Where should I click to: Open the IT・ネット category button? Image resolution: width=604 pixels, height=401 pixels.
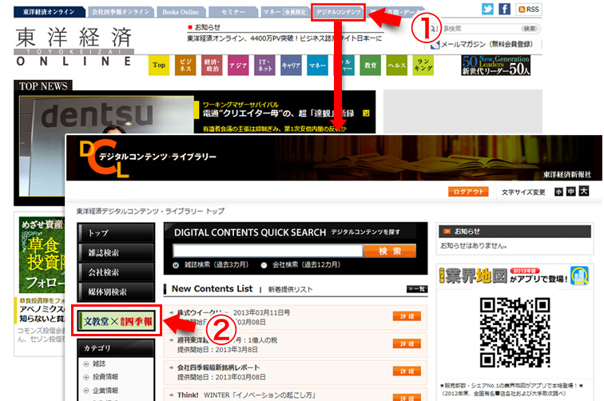pyautogui.click(x=264, y=65)
